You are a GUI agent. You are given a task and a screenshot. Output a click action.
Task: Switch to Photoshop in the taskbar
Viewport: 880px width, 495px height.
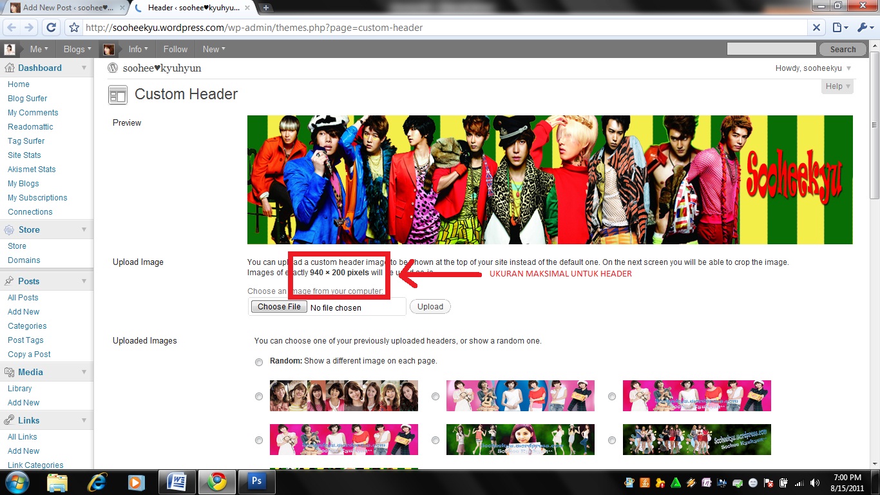(256, 482)
